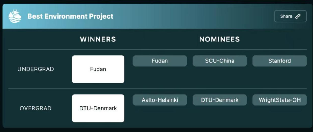Click the empty space between title and Share
Image resolution: width=313 pixels, height=132 pixels.
pos(193,16)
